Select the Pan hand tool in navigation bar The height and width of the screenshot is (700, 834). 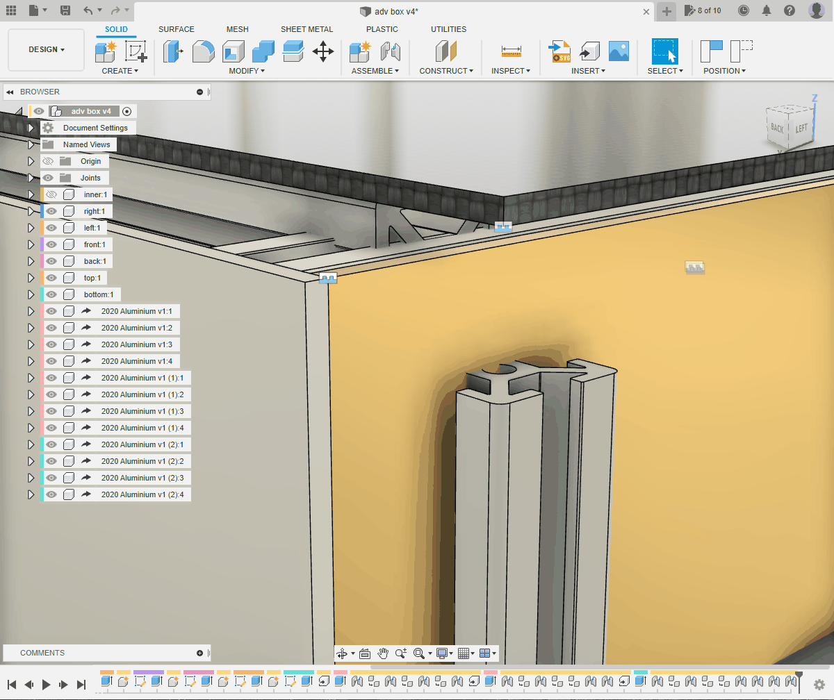383,653
